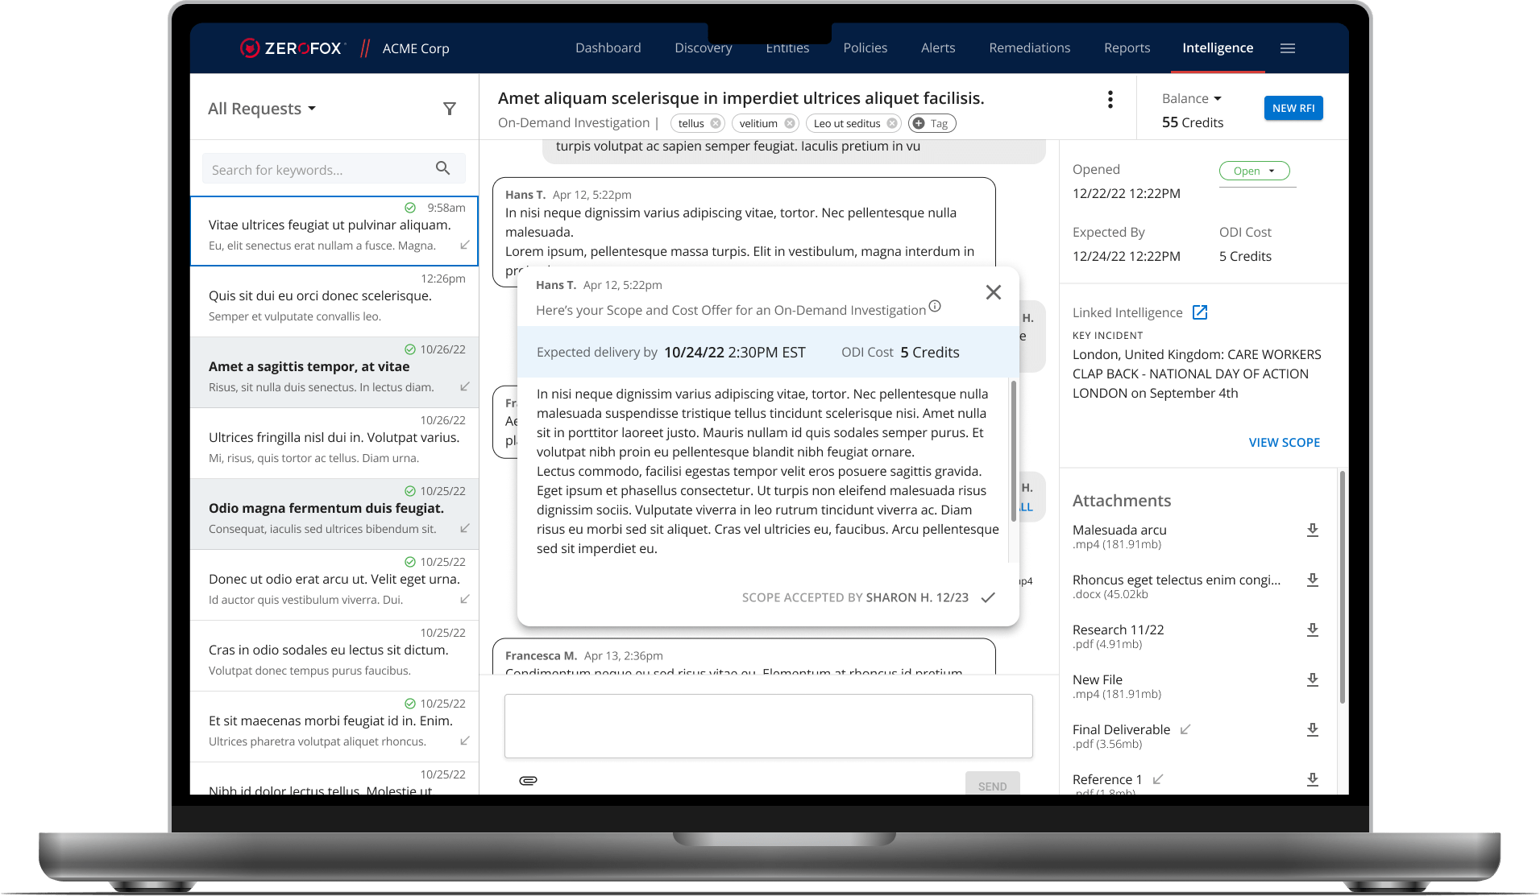Open the three-dot options menu
This screenshot has height=896, width=1540.
pos(1110,99)
